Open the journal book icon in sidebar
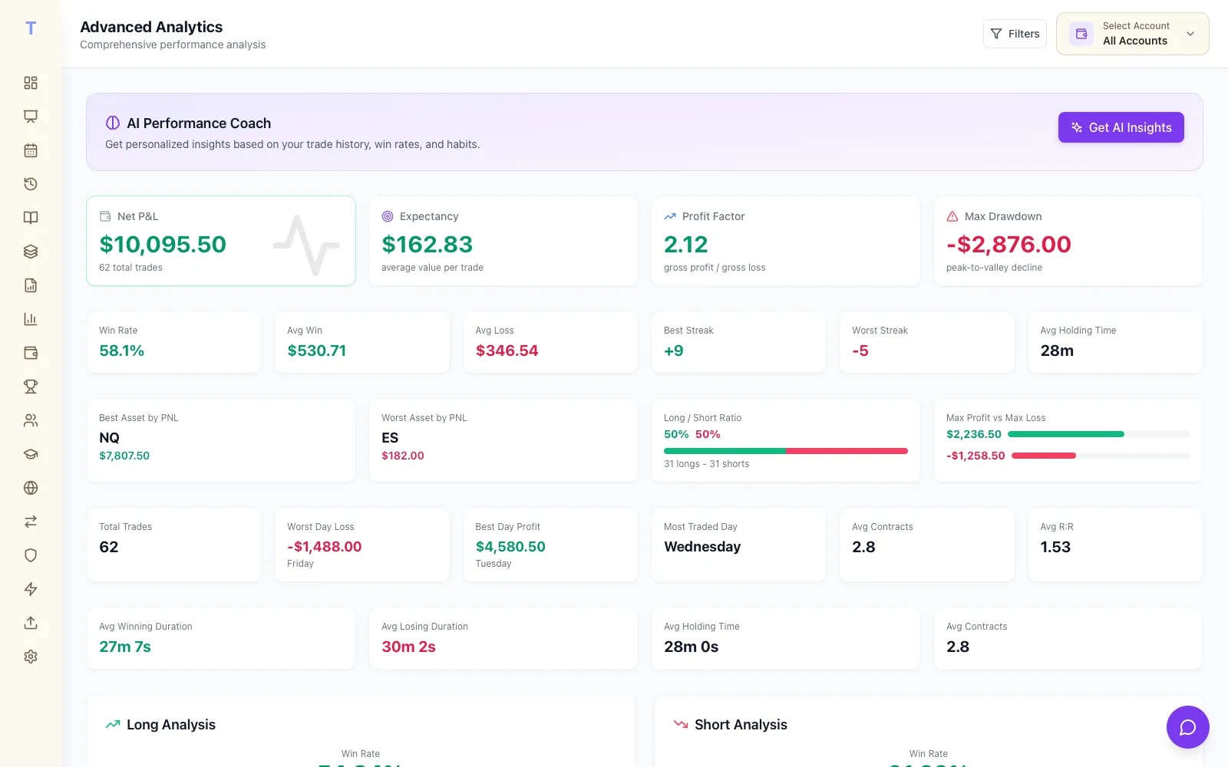The height and width of the screenshot is (767, 1228). click(x=31, y=218)
